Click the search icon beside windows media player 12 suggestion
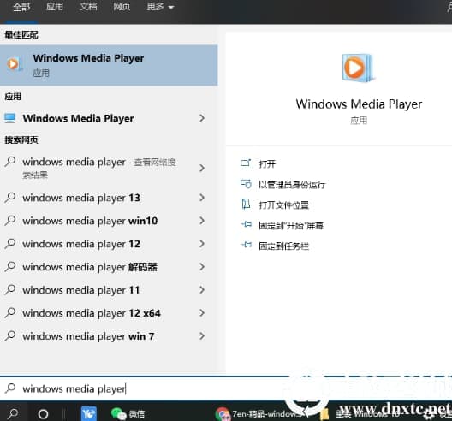This screenshot has width=452, height=421. pyautogui.click(x=10, y=244)
